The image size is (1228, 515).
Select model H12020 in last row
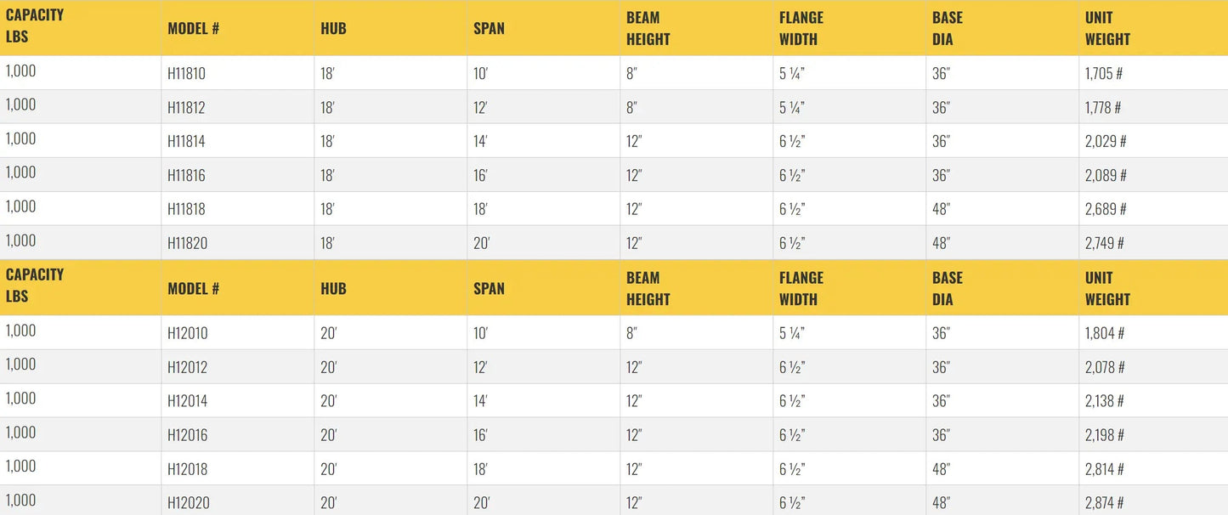pyautogui.click(x=188, y=503)
